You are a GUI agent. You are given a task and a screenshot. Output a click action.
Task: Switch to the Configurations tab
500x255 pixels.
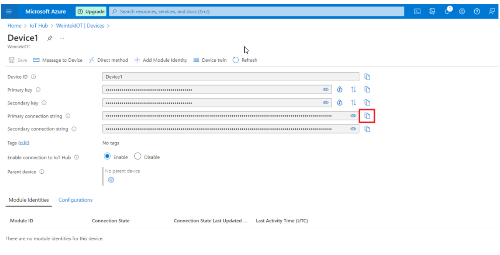pos(75,200)
